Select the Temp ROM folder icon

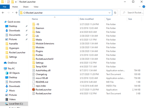(34, 67)
